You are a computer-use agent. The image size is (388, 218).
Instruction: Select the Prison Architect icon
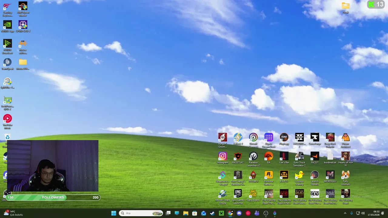pos(346,141)
